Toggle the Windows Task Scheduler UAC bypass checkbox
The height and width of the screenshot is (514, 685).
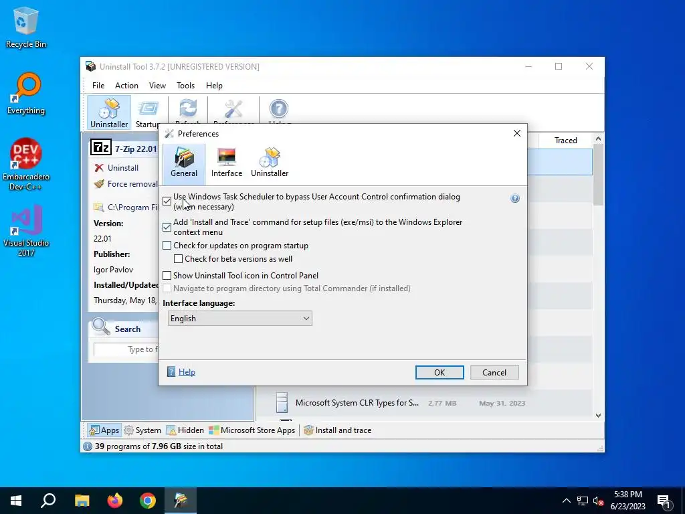pyautogui.click(x=167, y=201)
